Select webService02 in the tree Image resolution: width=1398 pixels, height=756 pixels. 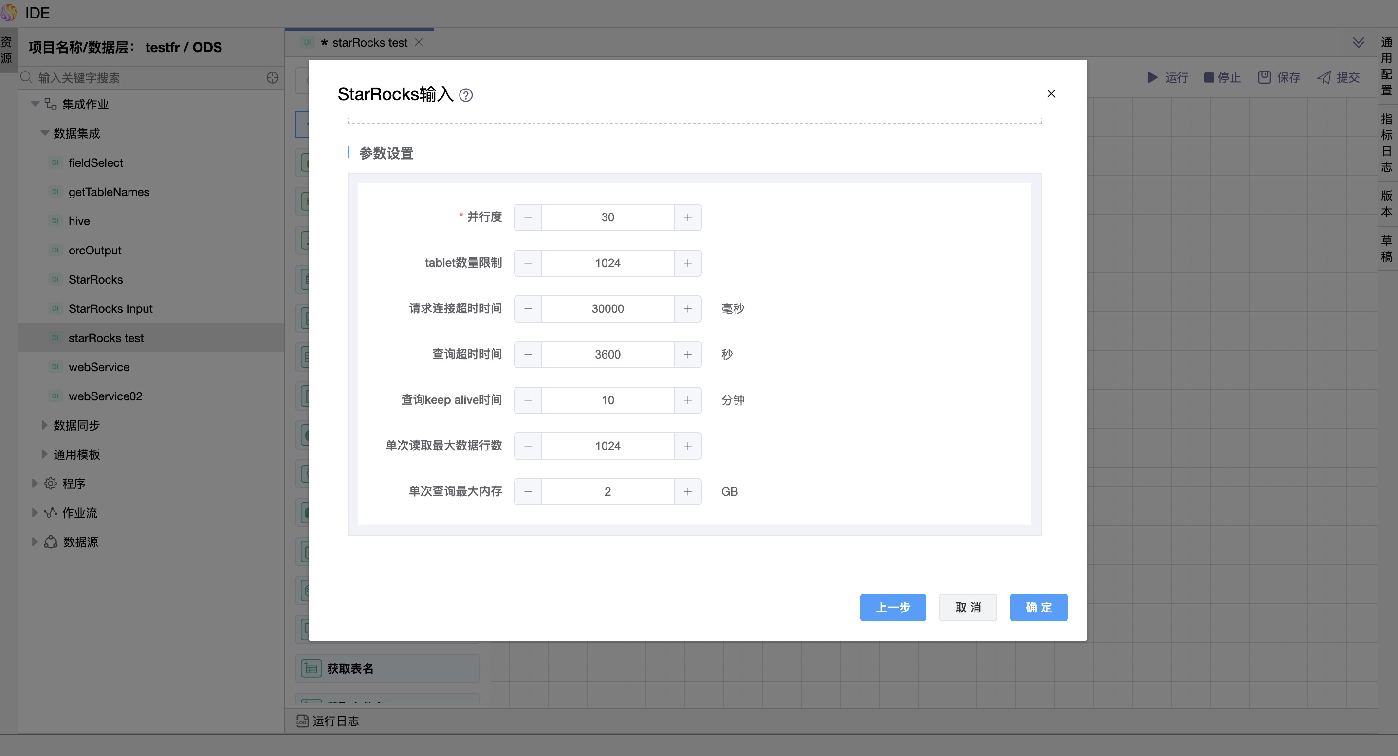[x=105, y=396]
